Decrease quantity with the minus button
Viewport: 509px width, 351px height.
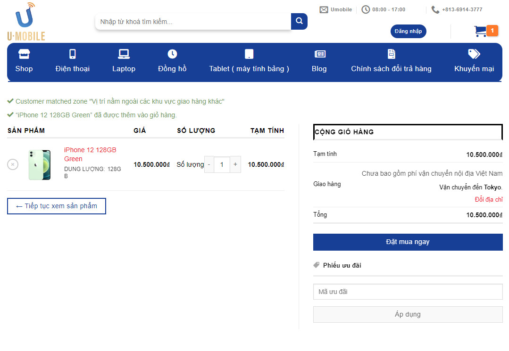pyautogui.click(x=209, y=164)
